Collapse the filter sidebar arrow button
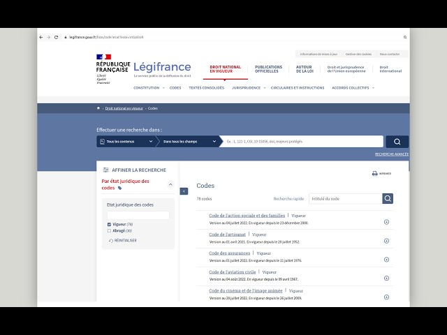Image resolution: width=447 pixels, height=335 pixels. coord(184,191)
